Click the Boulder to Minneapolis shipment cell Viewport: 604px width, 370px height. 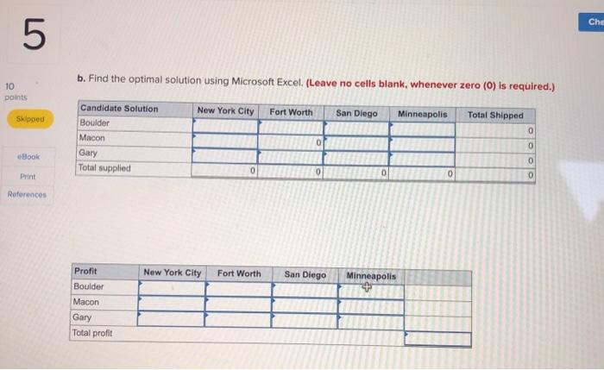click(x=422, y=129)
